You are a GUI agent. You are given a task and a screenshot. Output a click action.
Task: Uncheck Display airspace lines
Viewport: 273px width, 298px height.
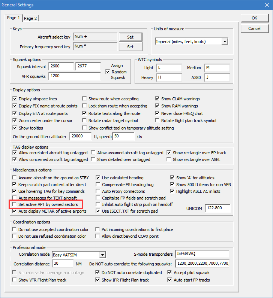15,99
